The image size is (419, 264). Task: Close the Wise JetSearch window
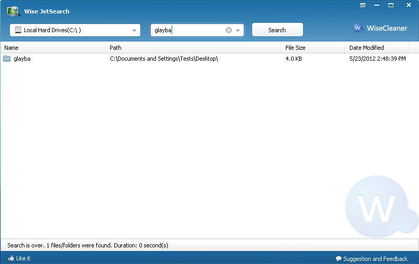[409, 5]
